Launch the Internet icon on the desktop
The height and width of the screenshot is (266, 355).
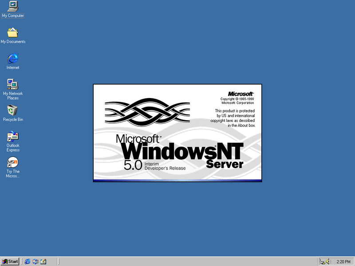click(13, 59)
